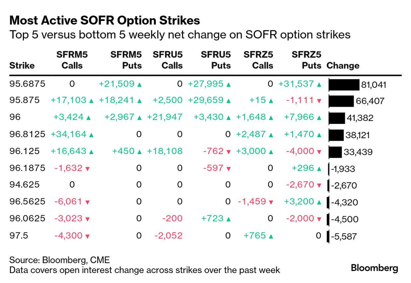Select the red arrow beside -6,061
411x283 pixels.
[x=88, y=203]
